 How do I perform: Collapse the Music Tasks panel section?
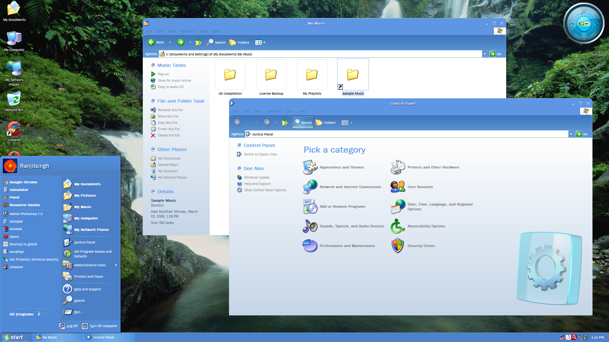tap(153, 65)
